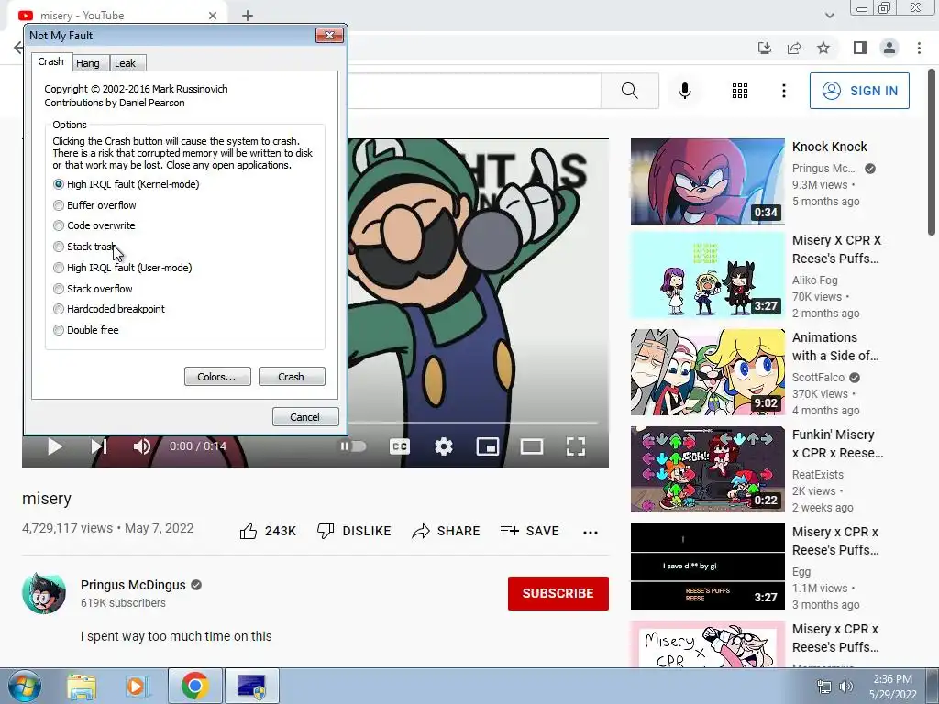
Task: Play the misery video
Action: pyautogui.click(x=55, y=446)
